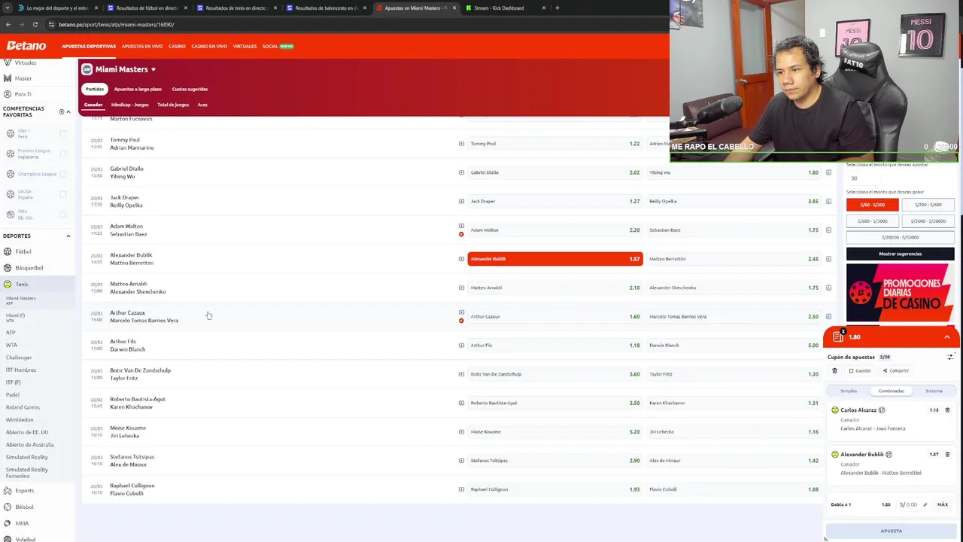Check the Champions League favorite checkbox
The image size is (963, 542).
(x=63, y=174)
